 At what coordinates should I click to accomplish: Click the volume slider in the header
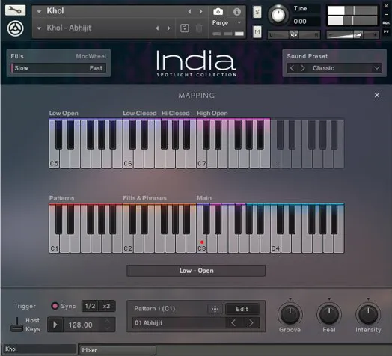tap(352, 34)
